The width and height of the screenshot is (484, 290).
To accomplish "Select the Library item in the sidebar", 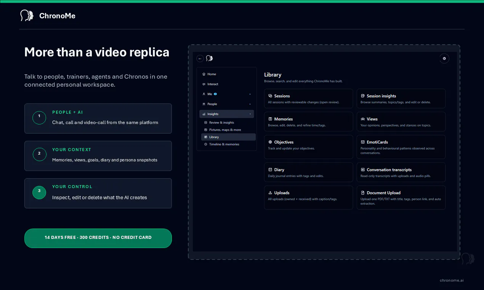I will click(228, 137).
